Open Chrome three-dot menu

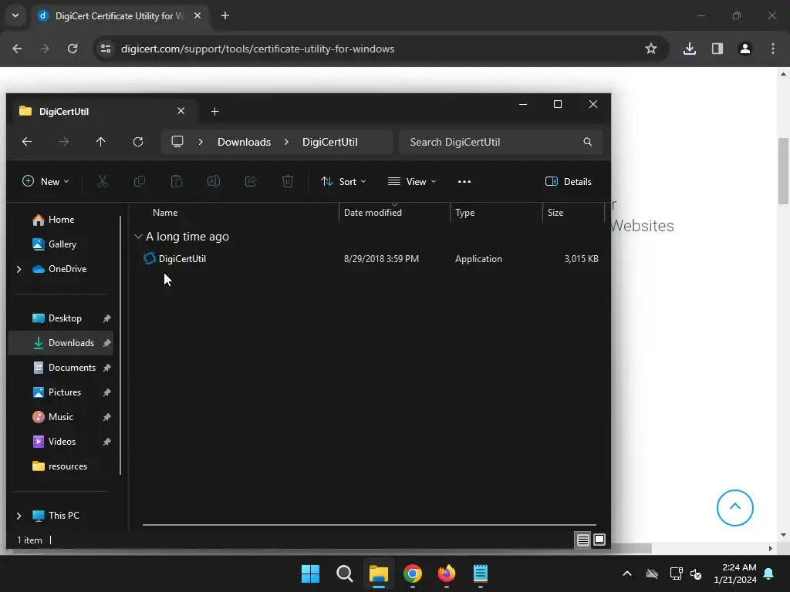click(x=773, y=49)
